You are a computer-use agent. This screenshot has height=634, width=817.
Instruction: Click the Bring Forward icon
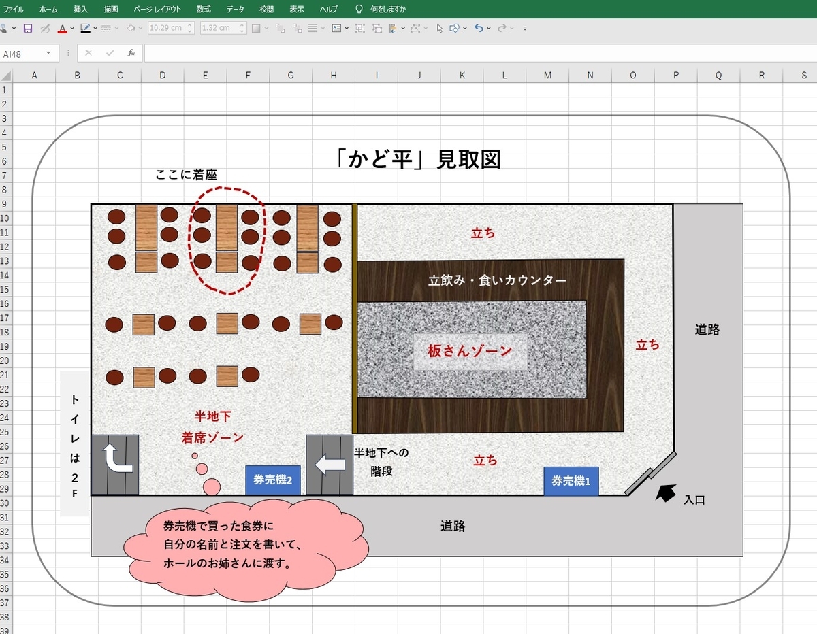tap(280, 29)
